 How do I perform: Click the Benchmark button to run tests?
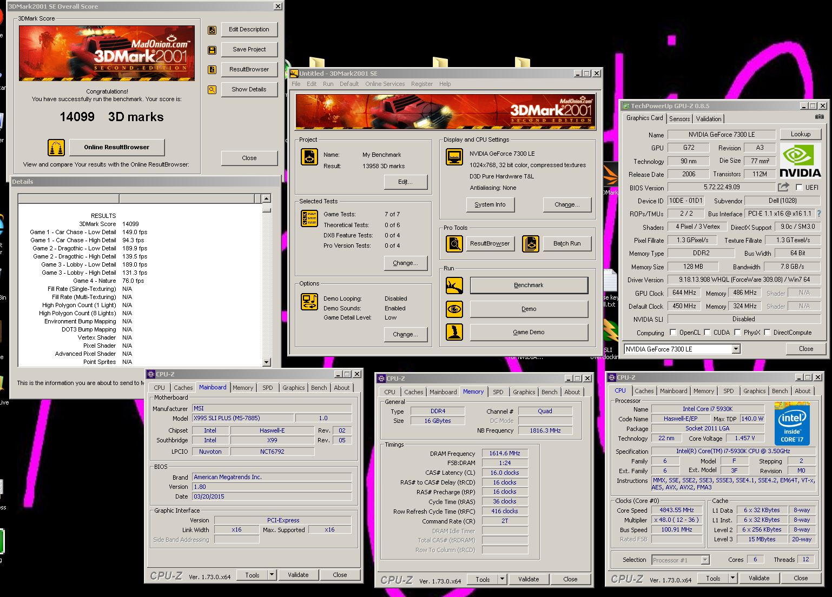(x=529, y=286)
